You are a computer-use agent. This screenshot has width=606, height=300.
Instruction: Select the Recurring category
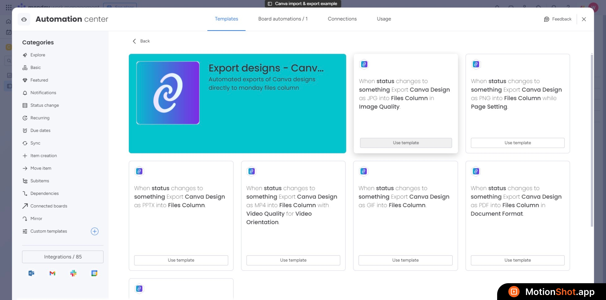(x=40, y=118)
